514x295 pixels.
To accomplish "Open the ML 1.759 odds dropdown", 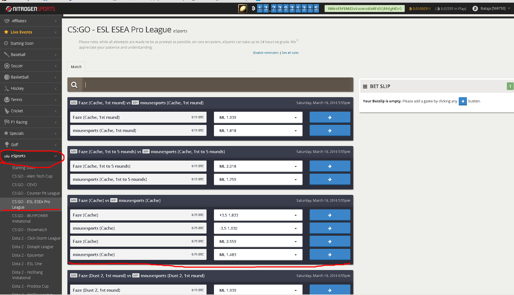I will coord(258,179).
